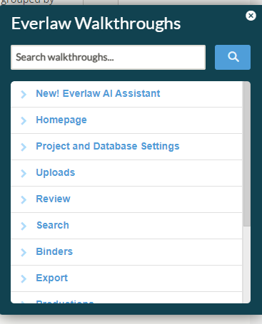Expand the Export chevron arrow
Viewport: 262px width, 324px height.
point(24,278)
